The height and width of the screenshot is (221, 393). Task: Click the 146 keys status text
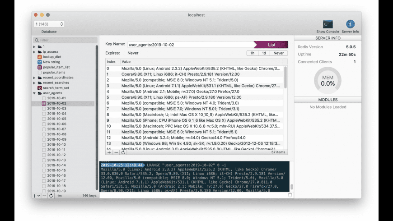(89, 196)
